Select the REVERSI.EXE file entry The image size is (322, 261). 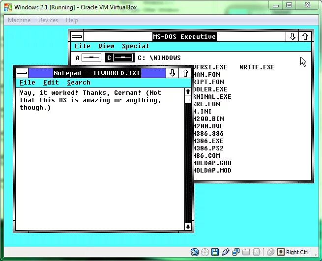point(211,67)
